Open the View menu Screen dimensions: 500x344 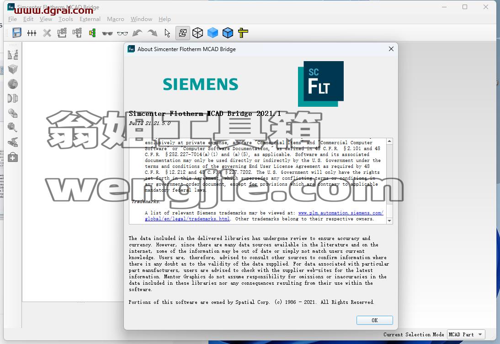coord(46,19)
